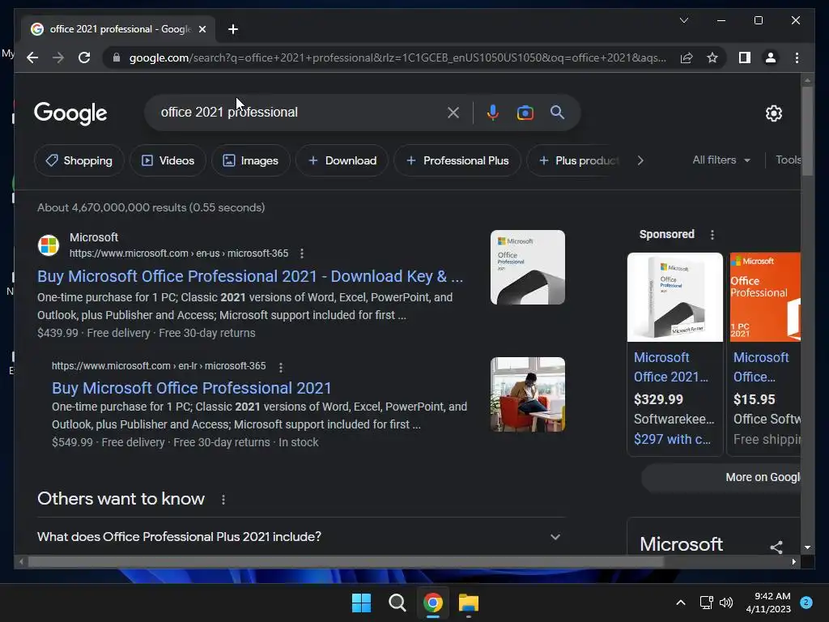Share the Microsoft knowledge panel
Image resolution: width=829 pixels, height=622 pixels.
(x=776, y=547)
